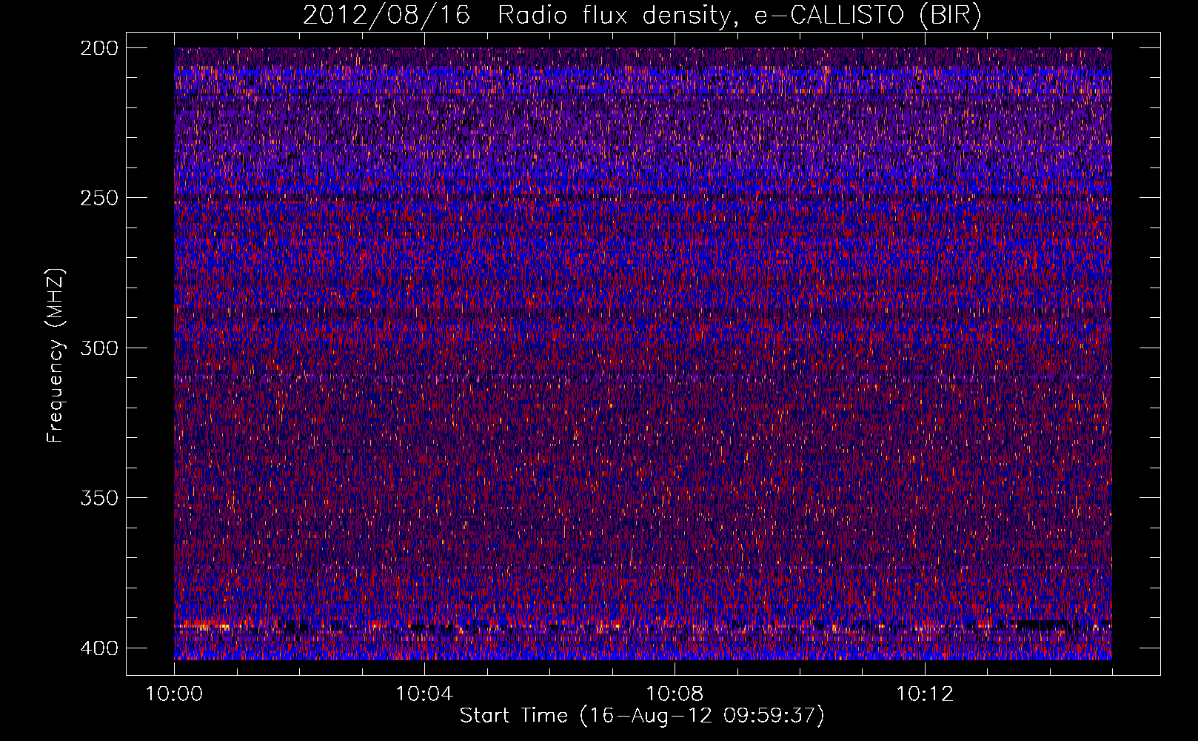1198x741 pixels.
Task: Click the 10:04 time tick label
Action: (x=424, y=694)
